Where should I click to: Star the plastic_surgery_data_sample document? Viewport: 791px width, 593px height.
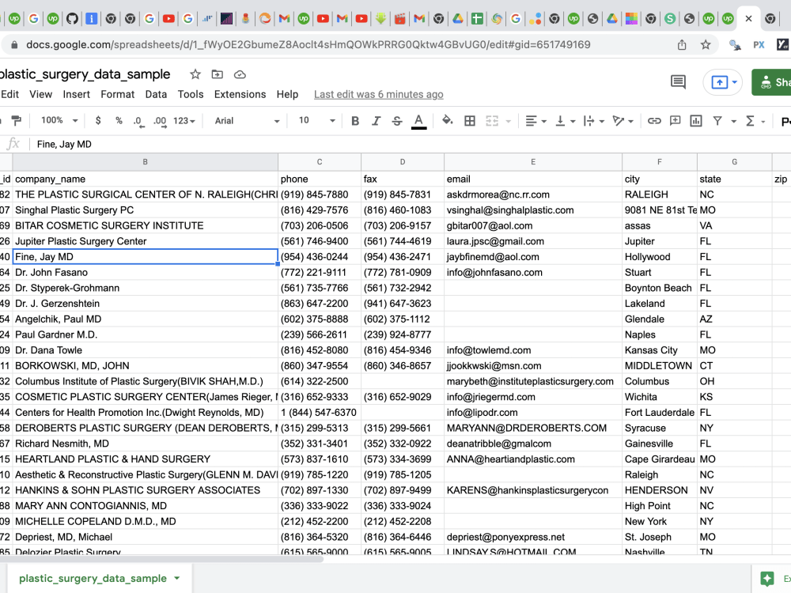(x=195, y=74)
